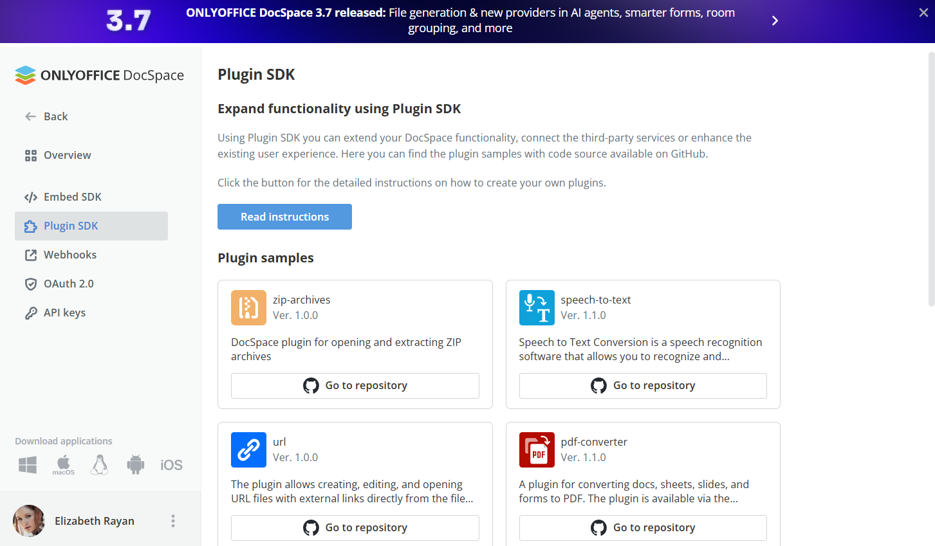
Task: Select the Plugin SDK menu item
Action: (91, 226)
